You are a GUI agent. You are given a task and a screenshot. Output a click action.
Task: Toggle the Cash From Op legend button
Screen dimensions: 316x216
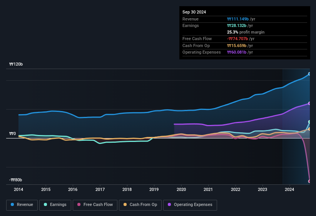[140, 205]
